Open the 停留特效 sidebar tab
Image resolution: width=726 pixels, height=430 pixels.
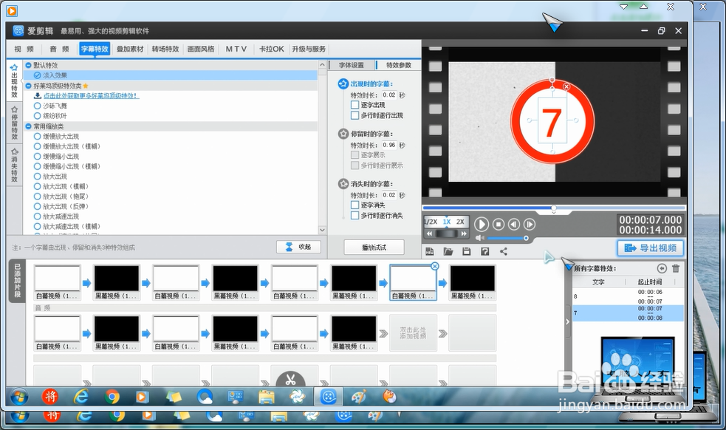[14, 123]
